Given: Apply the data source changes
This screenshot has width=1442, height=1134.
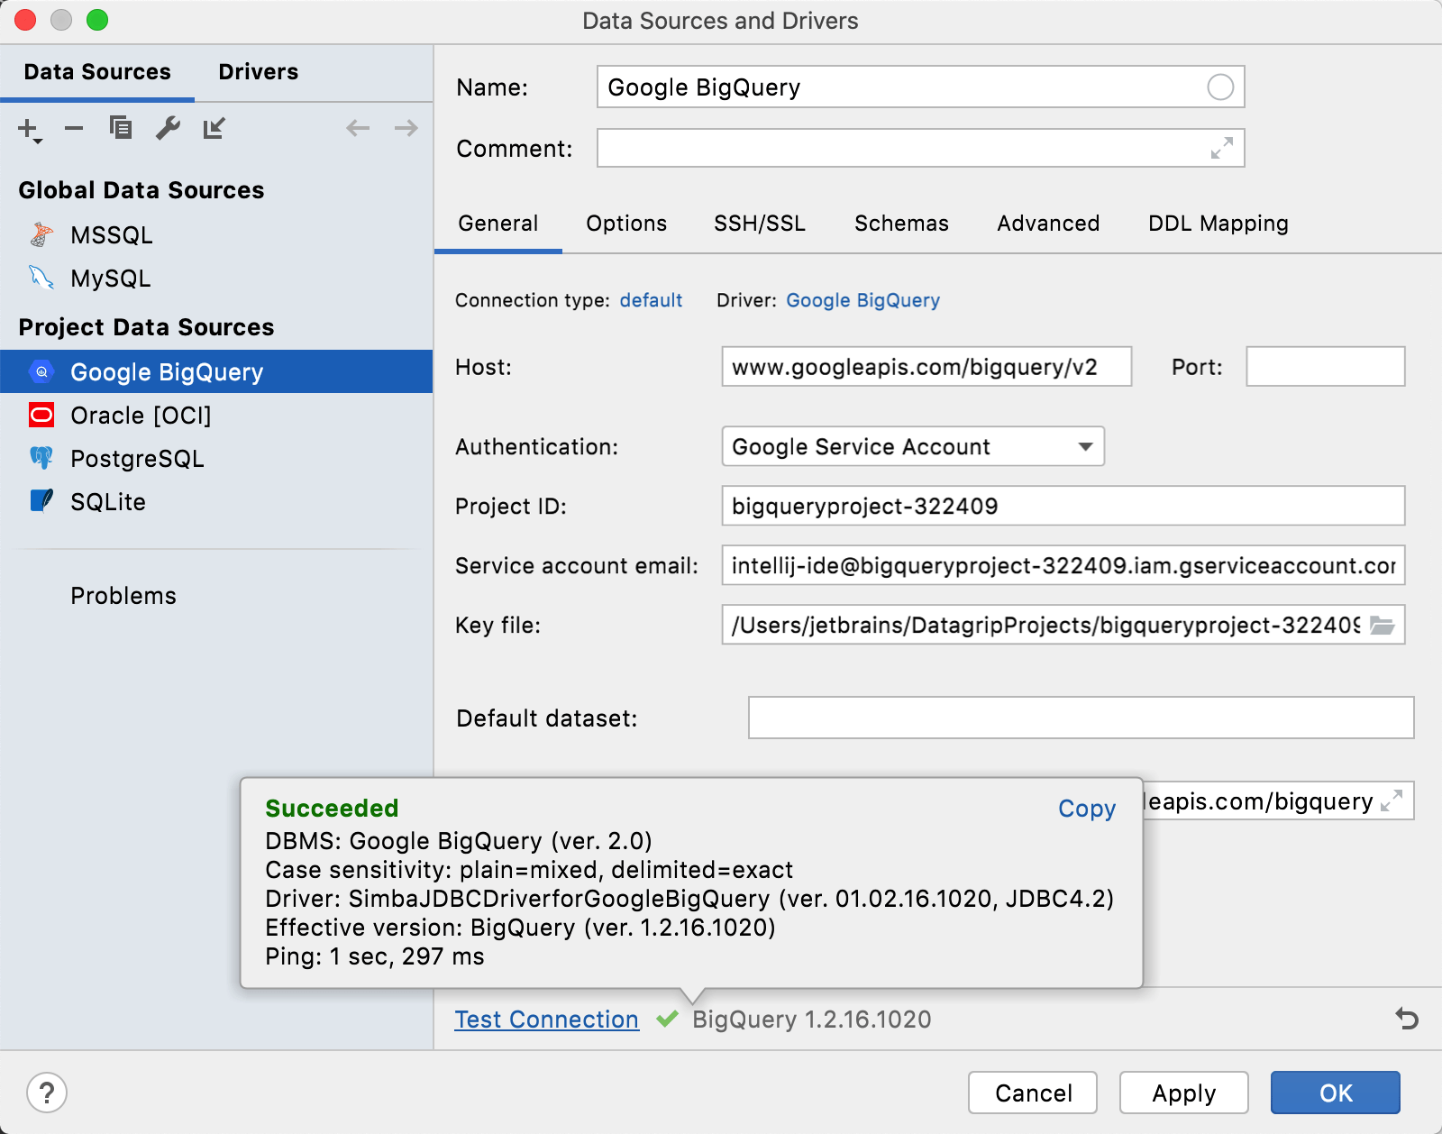Looking at the screenshot, I should [x=1183, y=1093].
